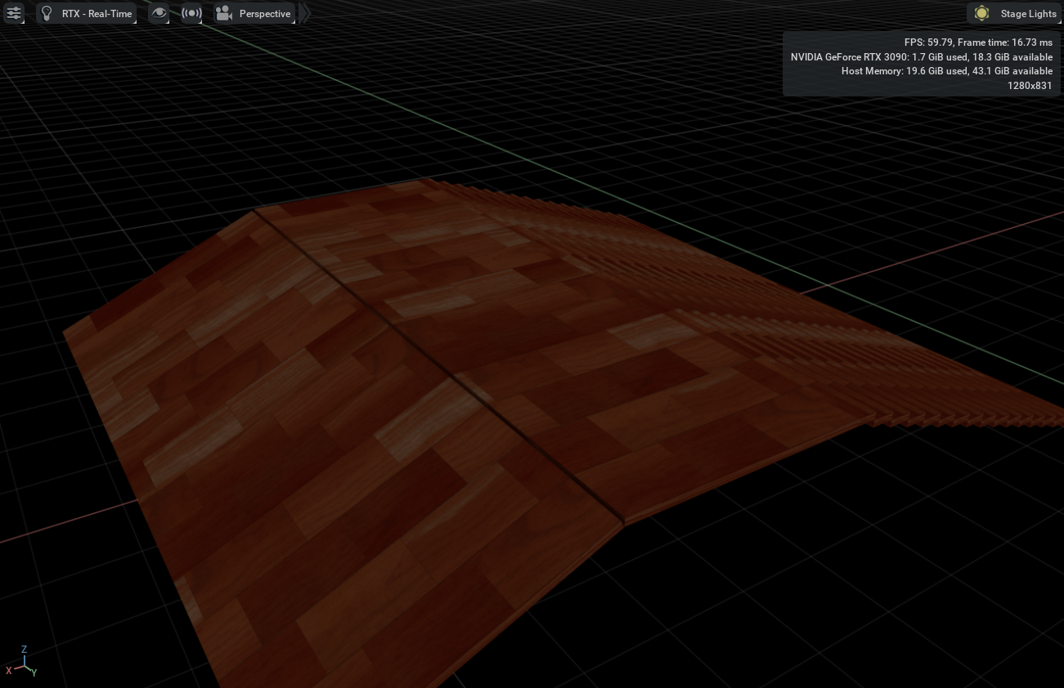Click the Host Memory usage line
Screen dimensions: 1064x688
coord(947,71)
